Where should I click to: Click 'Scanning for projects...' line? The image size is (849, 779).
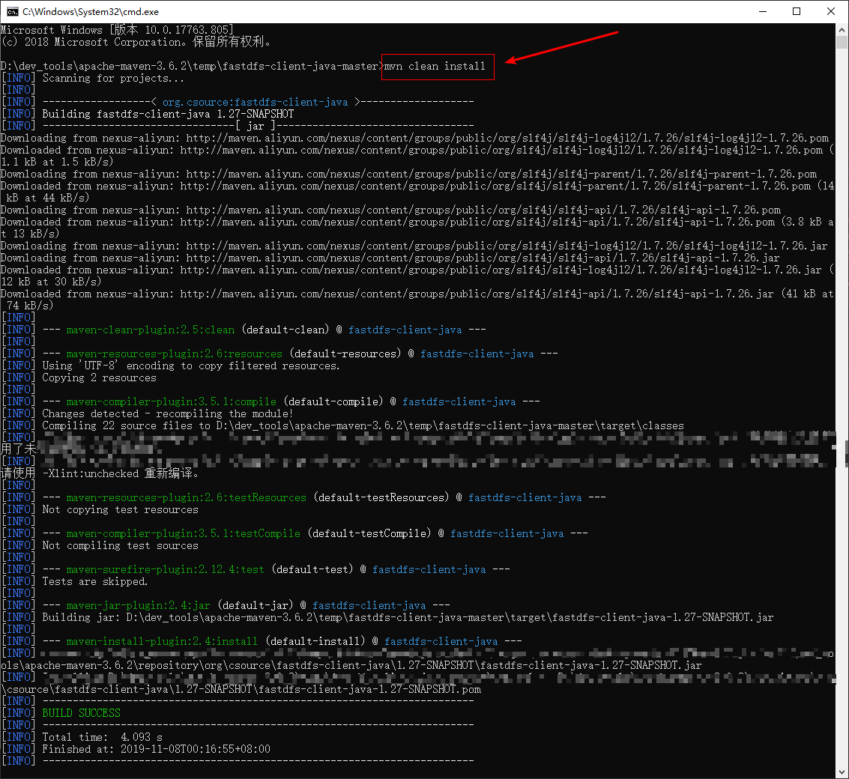pyautogui.click(x=113, y=79)
